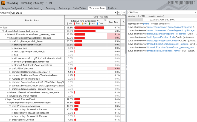The height and width of the screenshot is (122, 197).
Task: Switch to the Bottom-up tab
Action: pyautogui.click(x=64, y=8)
